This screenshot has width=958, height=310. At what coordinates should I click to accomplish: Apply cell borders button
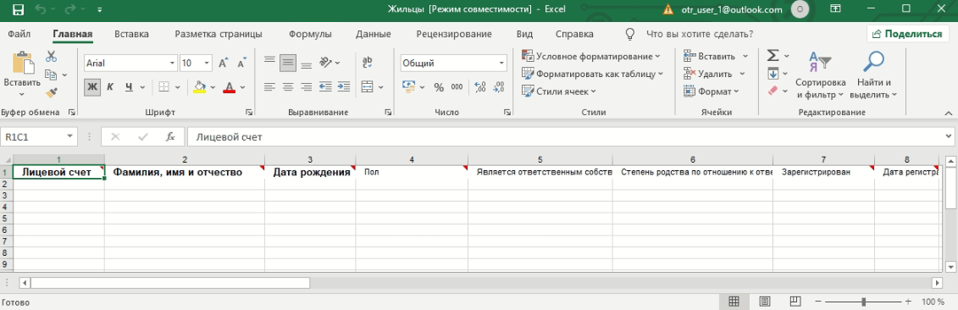point(163,87)
